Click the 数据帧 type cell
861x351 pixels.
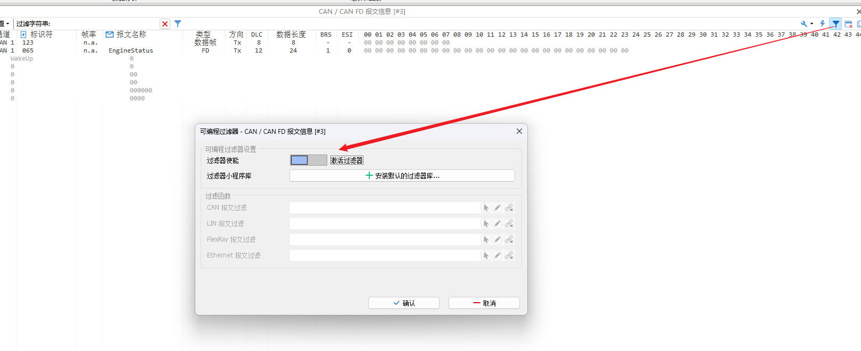(205, 42)
